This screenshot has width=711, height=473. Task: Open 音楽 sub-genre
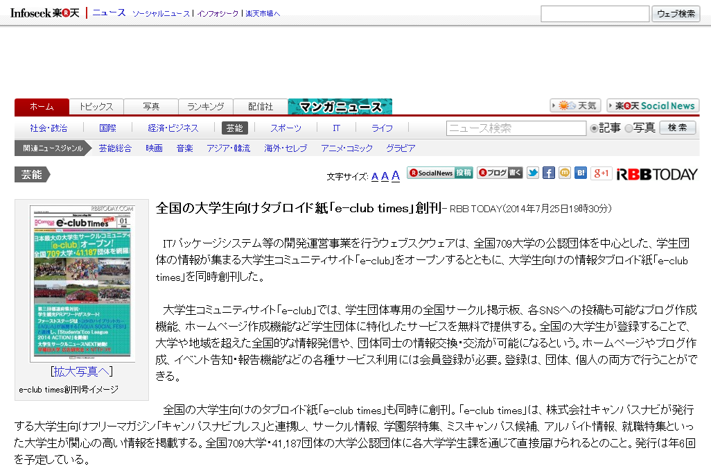(184, 148)
